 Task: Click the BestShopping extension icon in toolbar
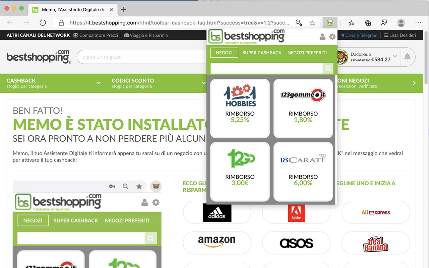[x=330, y=23]
